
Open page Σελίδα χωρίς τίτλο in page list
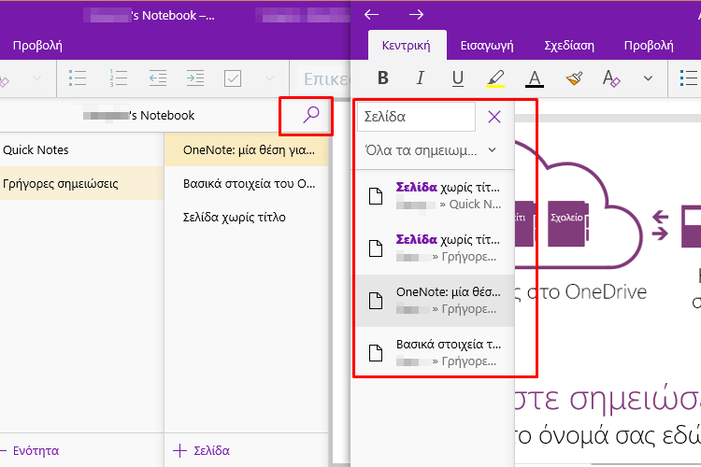(247, 218)
